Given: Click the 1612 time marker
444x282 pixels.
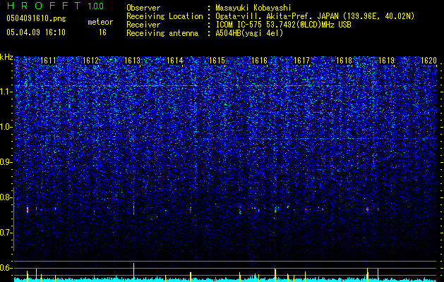Looking at the screenshot, I should click(x=90, y=61).
